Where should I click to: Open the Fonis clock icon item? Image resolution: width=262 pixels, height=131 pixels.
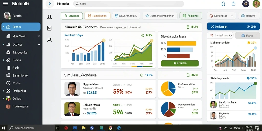[8, 83]
